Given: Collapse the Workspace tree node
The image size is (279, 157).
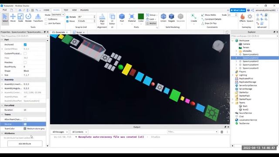Looking at the screenshot, I should click(x=232, y=41).
